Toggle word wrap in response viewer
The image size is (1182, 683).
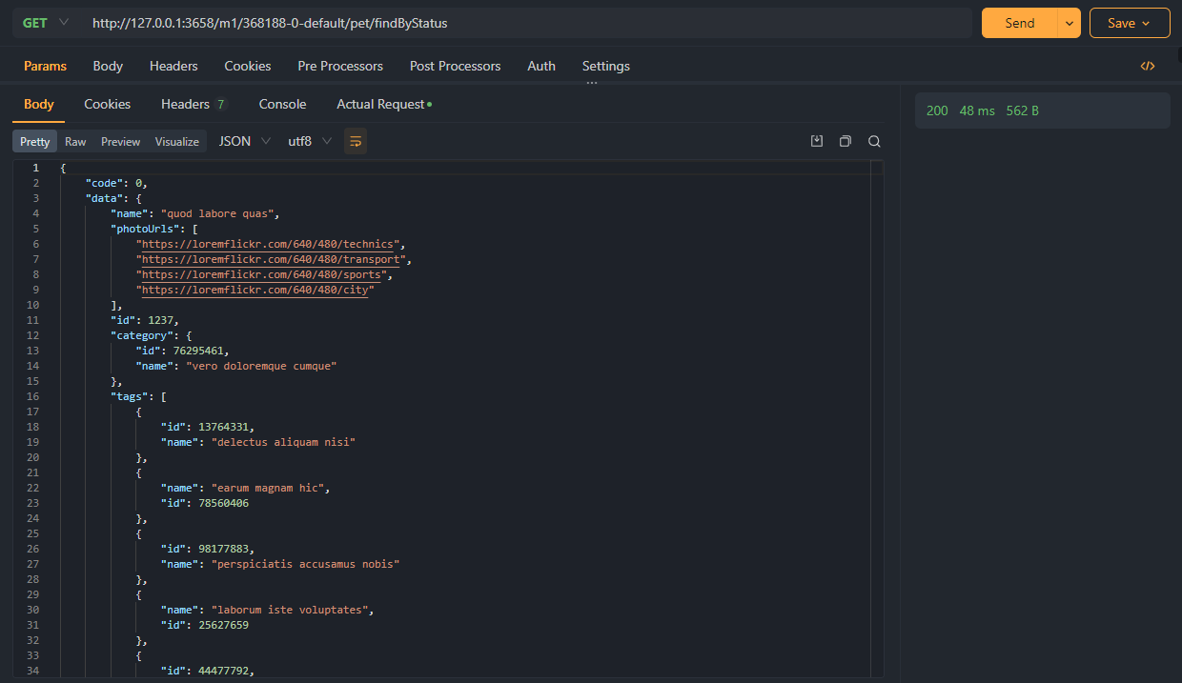[356, 141]
